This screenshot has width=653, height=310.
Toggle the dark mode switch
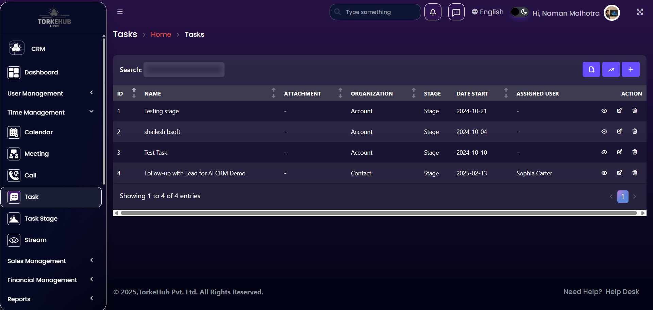point(519,12)
